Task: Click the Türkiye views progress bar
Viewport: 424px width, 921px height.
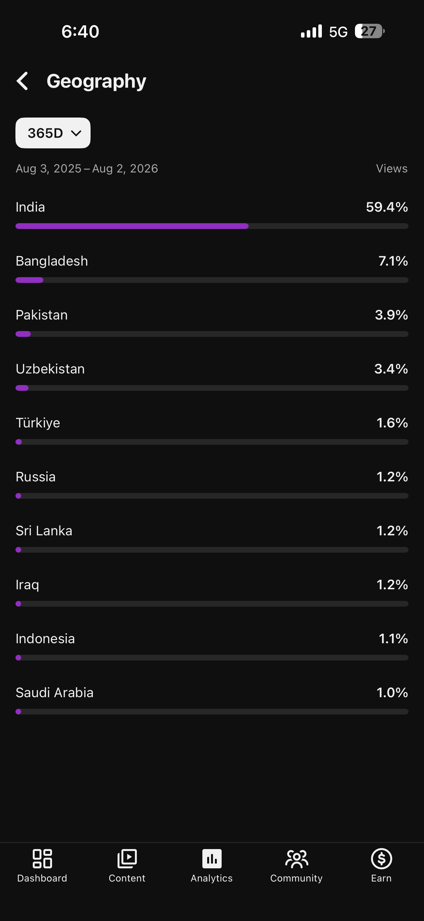Action: [212, 442]
